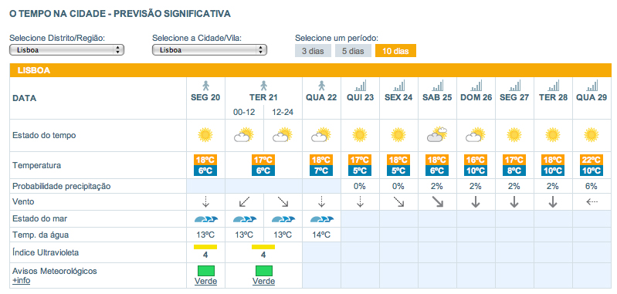Click the sunny weather icon for SEG 20

(205, 135)
